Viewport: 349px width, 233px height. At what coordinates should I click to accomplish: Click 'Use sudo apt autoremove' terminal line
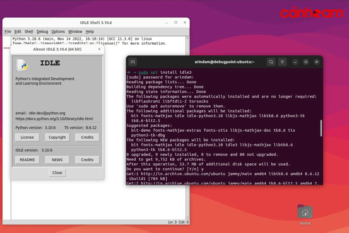pyautogui.click(x=176, y=106)
